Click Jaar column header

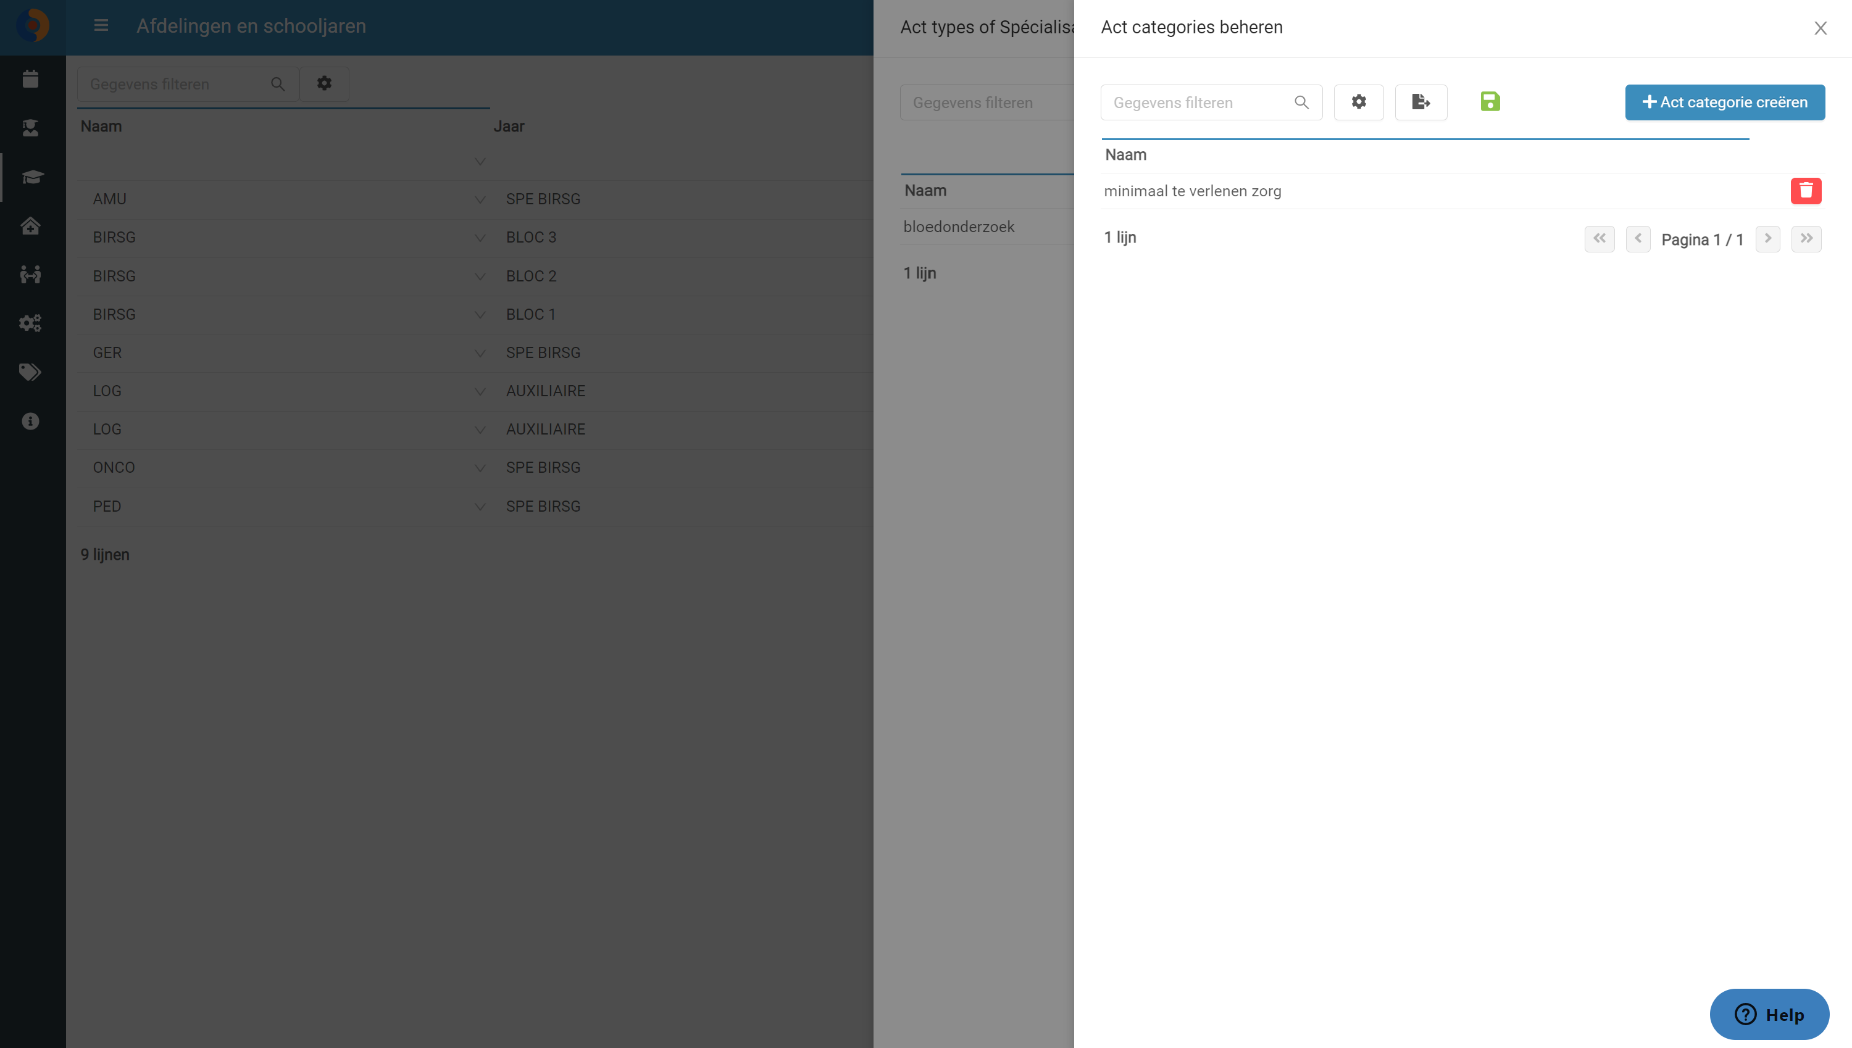pos(508,126)
